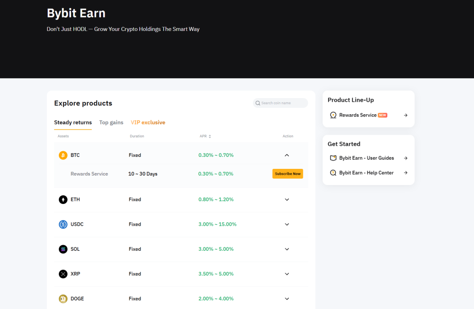
Task: Click USDC APR 3.00% ~ 15.00%
Action: pos(218,224)
